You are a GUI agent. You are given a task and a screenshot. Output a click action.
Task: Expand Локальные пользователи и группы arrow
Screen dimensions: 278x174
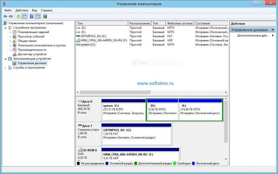10,45
